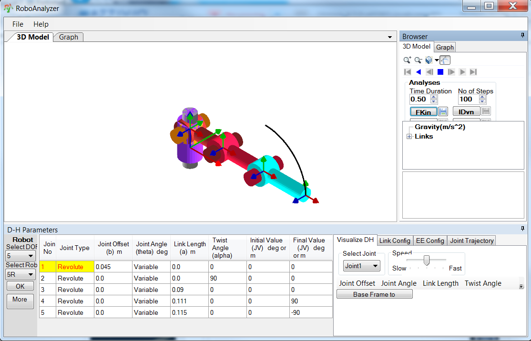
Task: Step one frame forward
Action: 451,72
